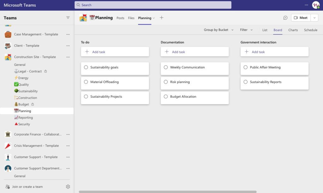Mark Sustainability goals task complete
This screenshot has height=193, width=323.
pos(86,67)
